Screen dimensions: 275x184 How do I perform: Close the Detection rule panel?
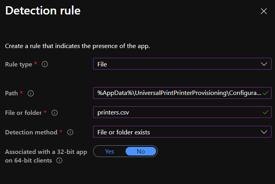tap(264, 11)
